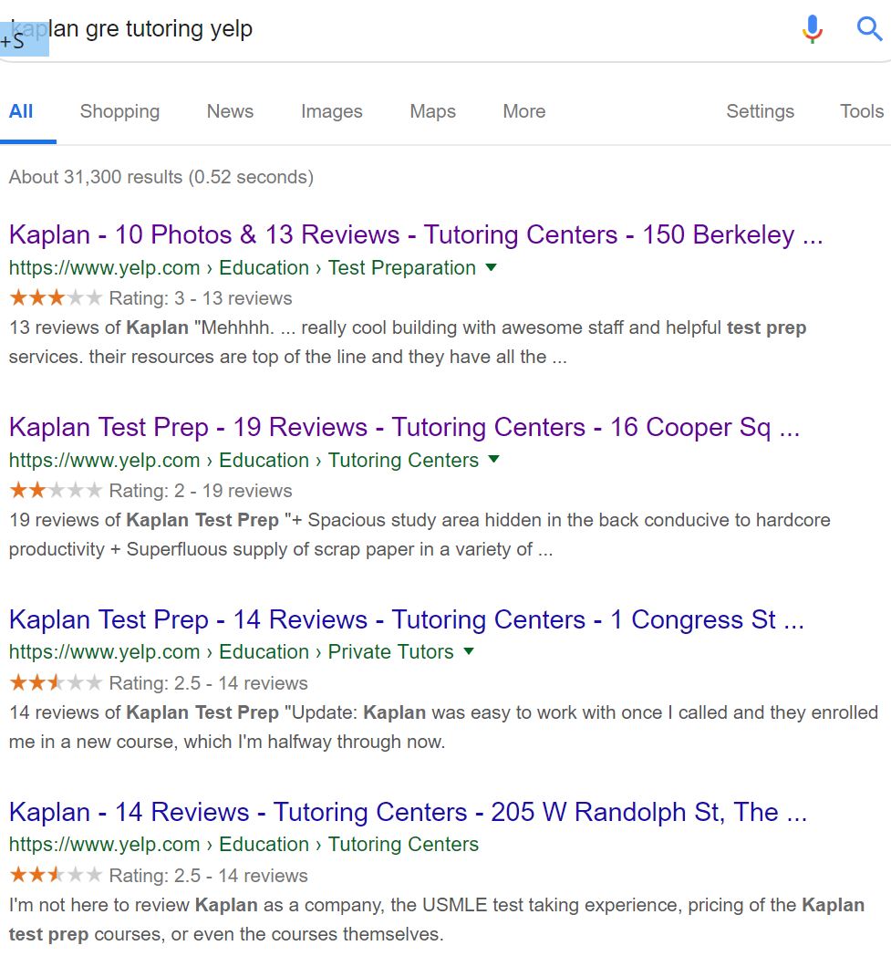The width and height of the screenshot is (891, 956).
Task: Switch to the Images tab
Action: click(x=331, y=111)
